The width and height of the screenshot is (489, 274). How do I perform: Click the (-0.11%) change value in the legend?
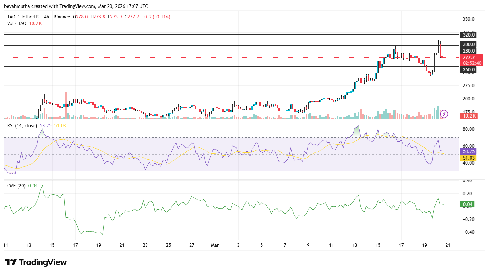(161, 17)
